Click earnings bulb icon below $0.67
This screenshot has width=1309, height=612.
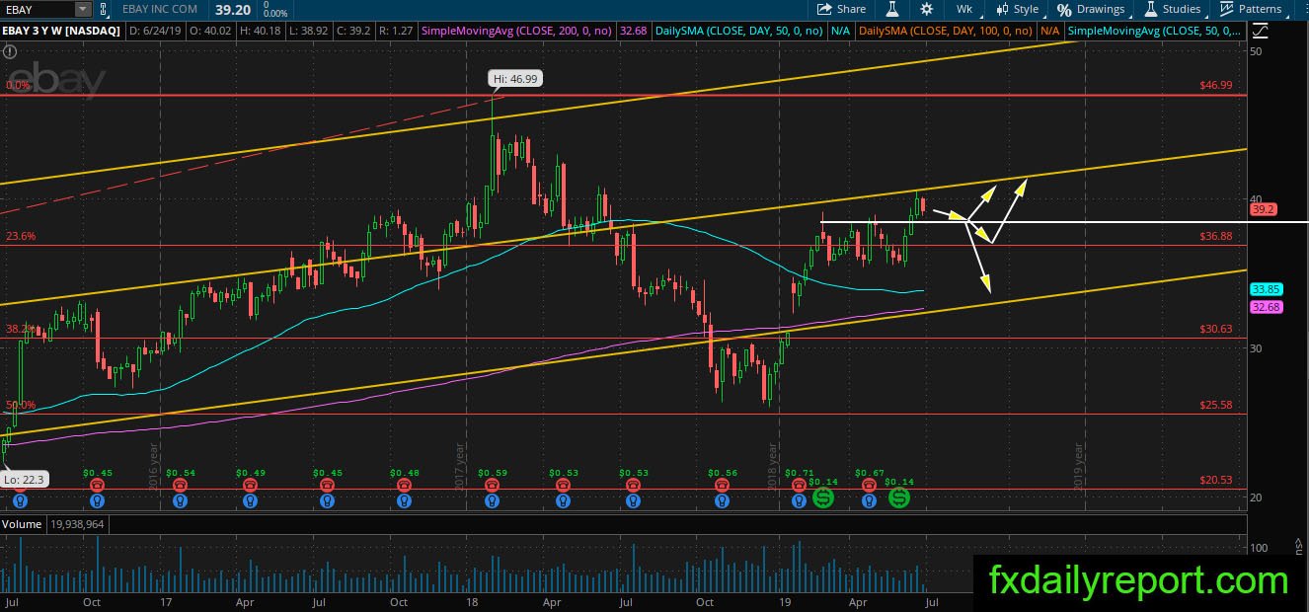(x=869, y=500)
